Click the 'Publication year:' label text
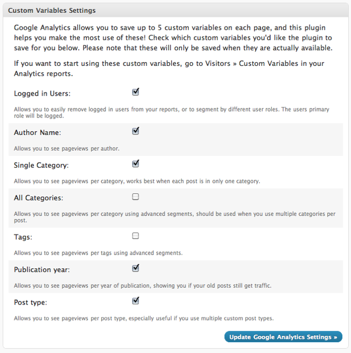 pyautogui.click(x=42, y=269)
